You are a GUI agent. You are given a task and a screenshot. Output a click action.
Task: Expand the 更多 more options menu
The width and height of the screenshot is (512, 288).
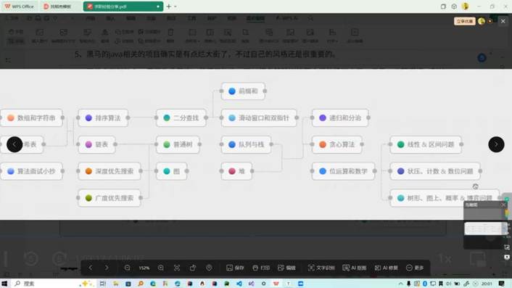tap(415, 268)
